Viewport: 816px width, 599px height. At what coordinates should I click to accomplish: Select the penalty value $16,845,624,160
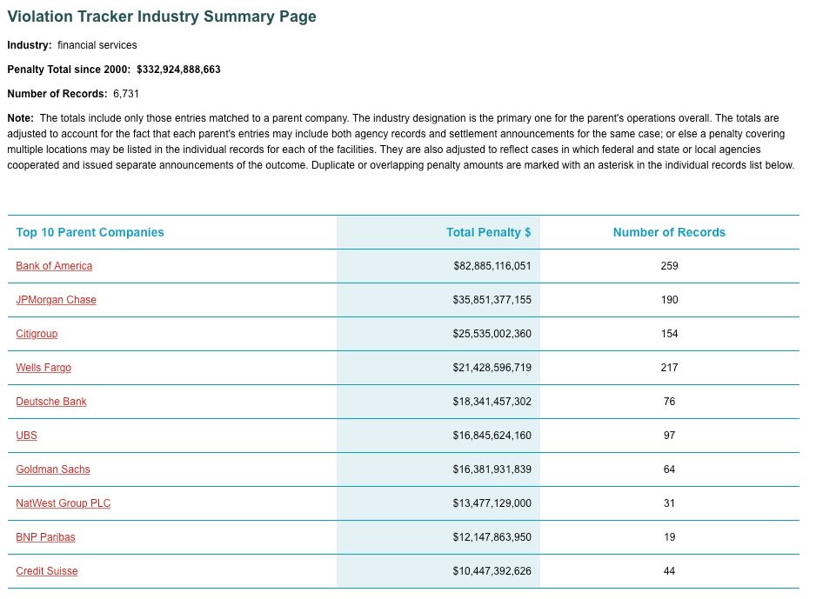click(492, 436)
